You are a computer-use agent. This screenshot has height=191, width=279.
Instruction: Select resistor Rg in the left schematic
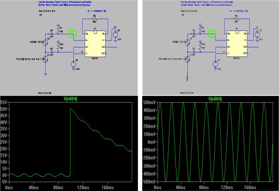pyautogui.click(x=94, y=18)
